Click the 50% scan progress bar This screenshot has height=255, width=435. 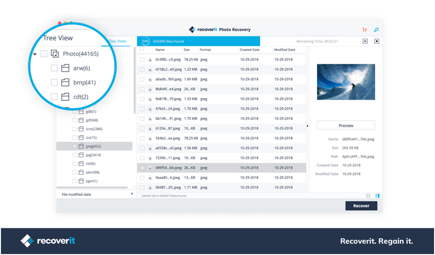click(x=198, y=41)
